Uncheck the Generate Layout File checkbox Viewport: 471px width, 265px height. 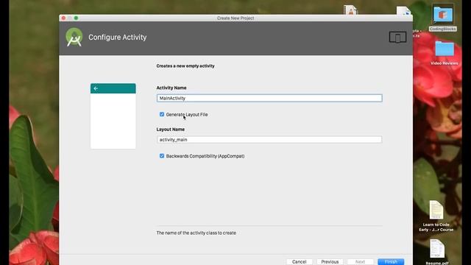click(162, 115)
